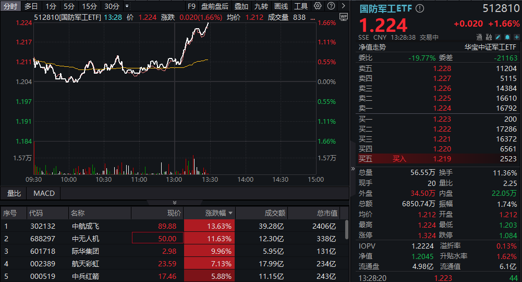Toggle the 叠加 overlay option
This screenshot has width=522, height=282.
click(x=241, y=6)
